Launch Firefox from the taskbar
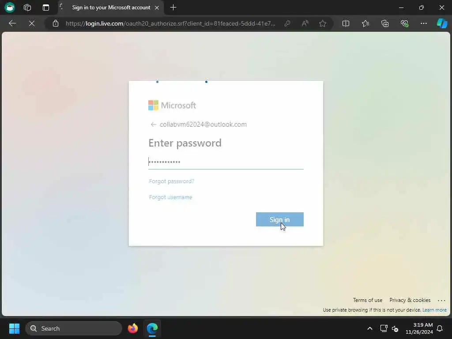Screen dimensions: 452x339 [132, 328]
